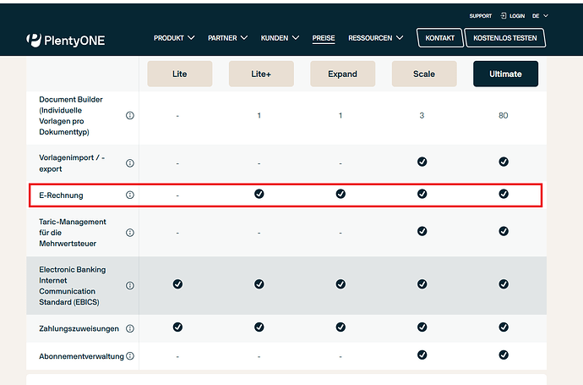The image size is (583, 385).
Task: Open info icon for Abonnementverwaltung
Action: pyautogui.click(x=130, y=356)
